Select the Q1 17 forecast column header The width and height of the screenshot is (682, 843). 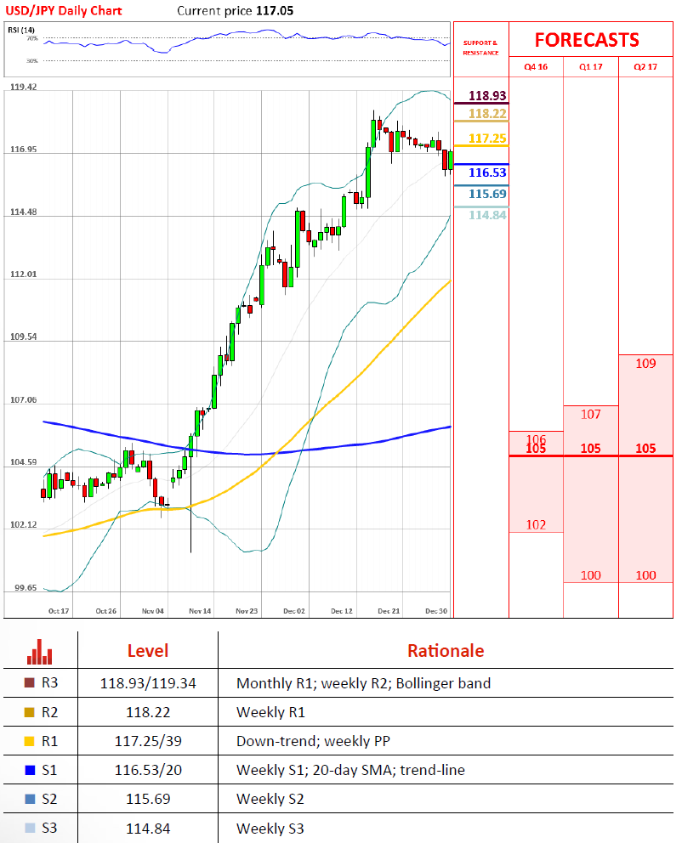pyautogui.click(x=590, y=66)
